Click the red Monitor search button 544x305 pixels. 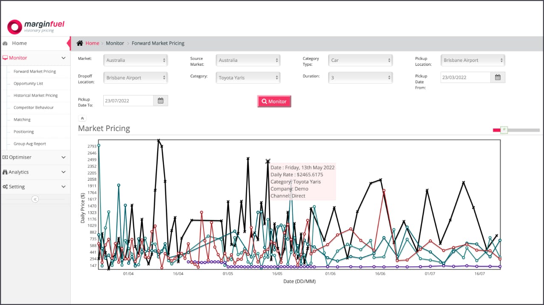click(274, 101)
